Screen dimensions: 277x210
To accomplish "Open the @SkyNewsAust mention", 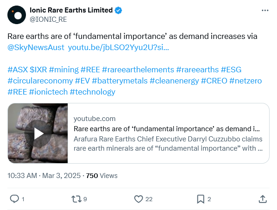I will (x=36, y=47).
